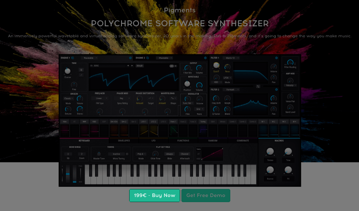359x211 pixels.
Task: Switch wavetable view with 2D/3D toggle
Action: (173, 66)
